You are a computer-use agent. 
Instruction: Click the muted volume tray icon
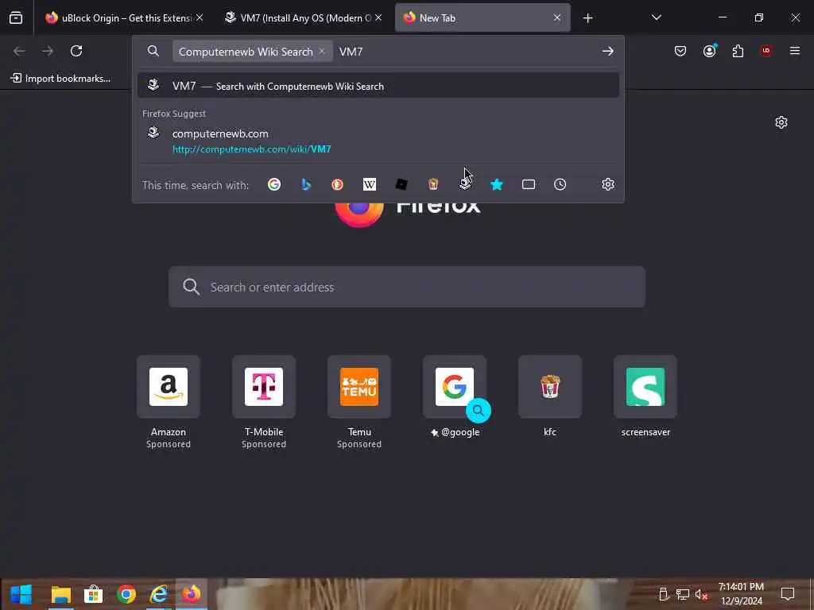[x=701, y=594]
